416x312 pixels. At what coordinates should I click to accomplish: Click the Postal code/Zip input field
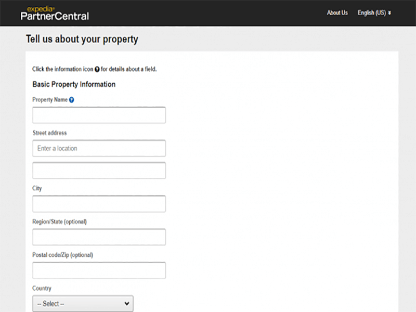99,270
